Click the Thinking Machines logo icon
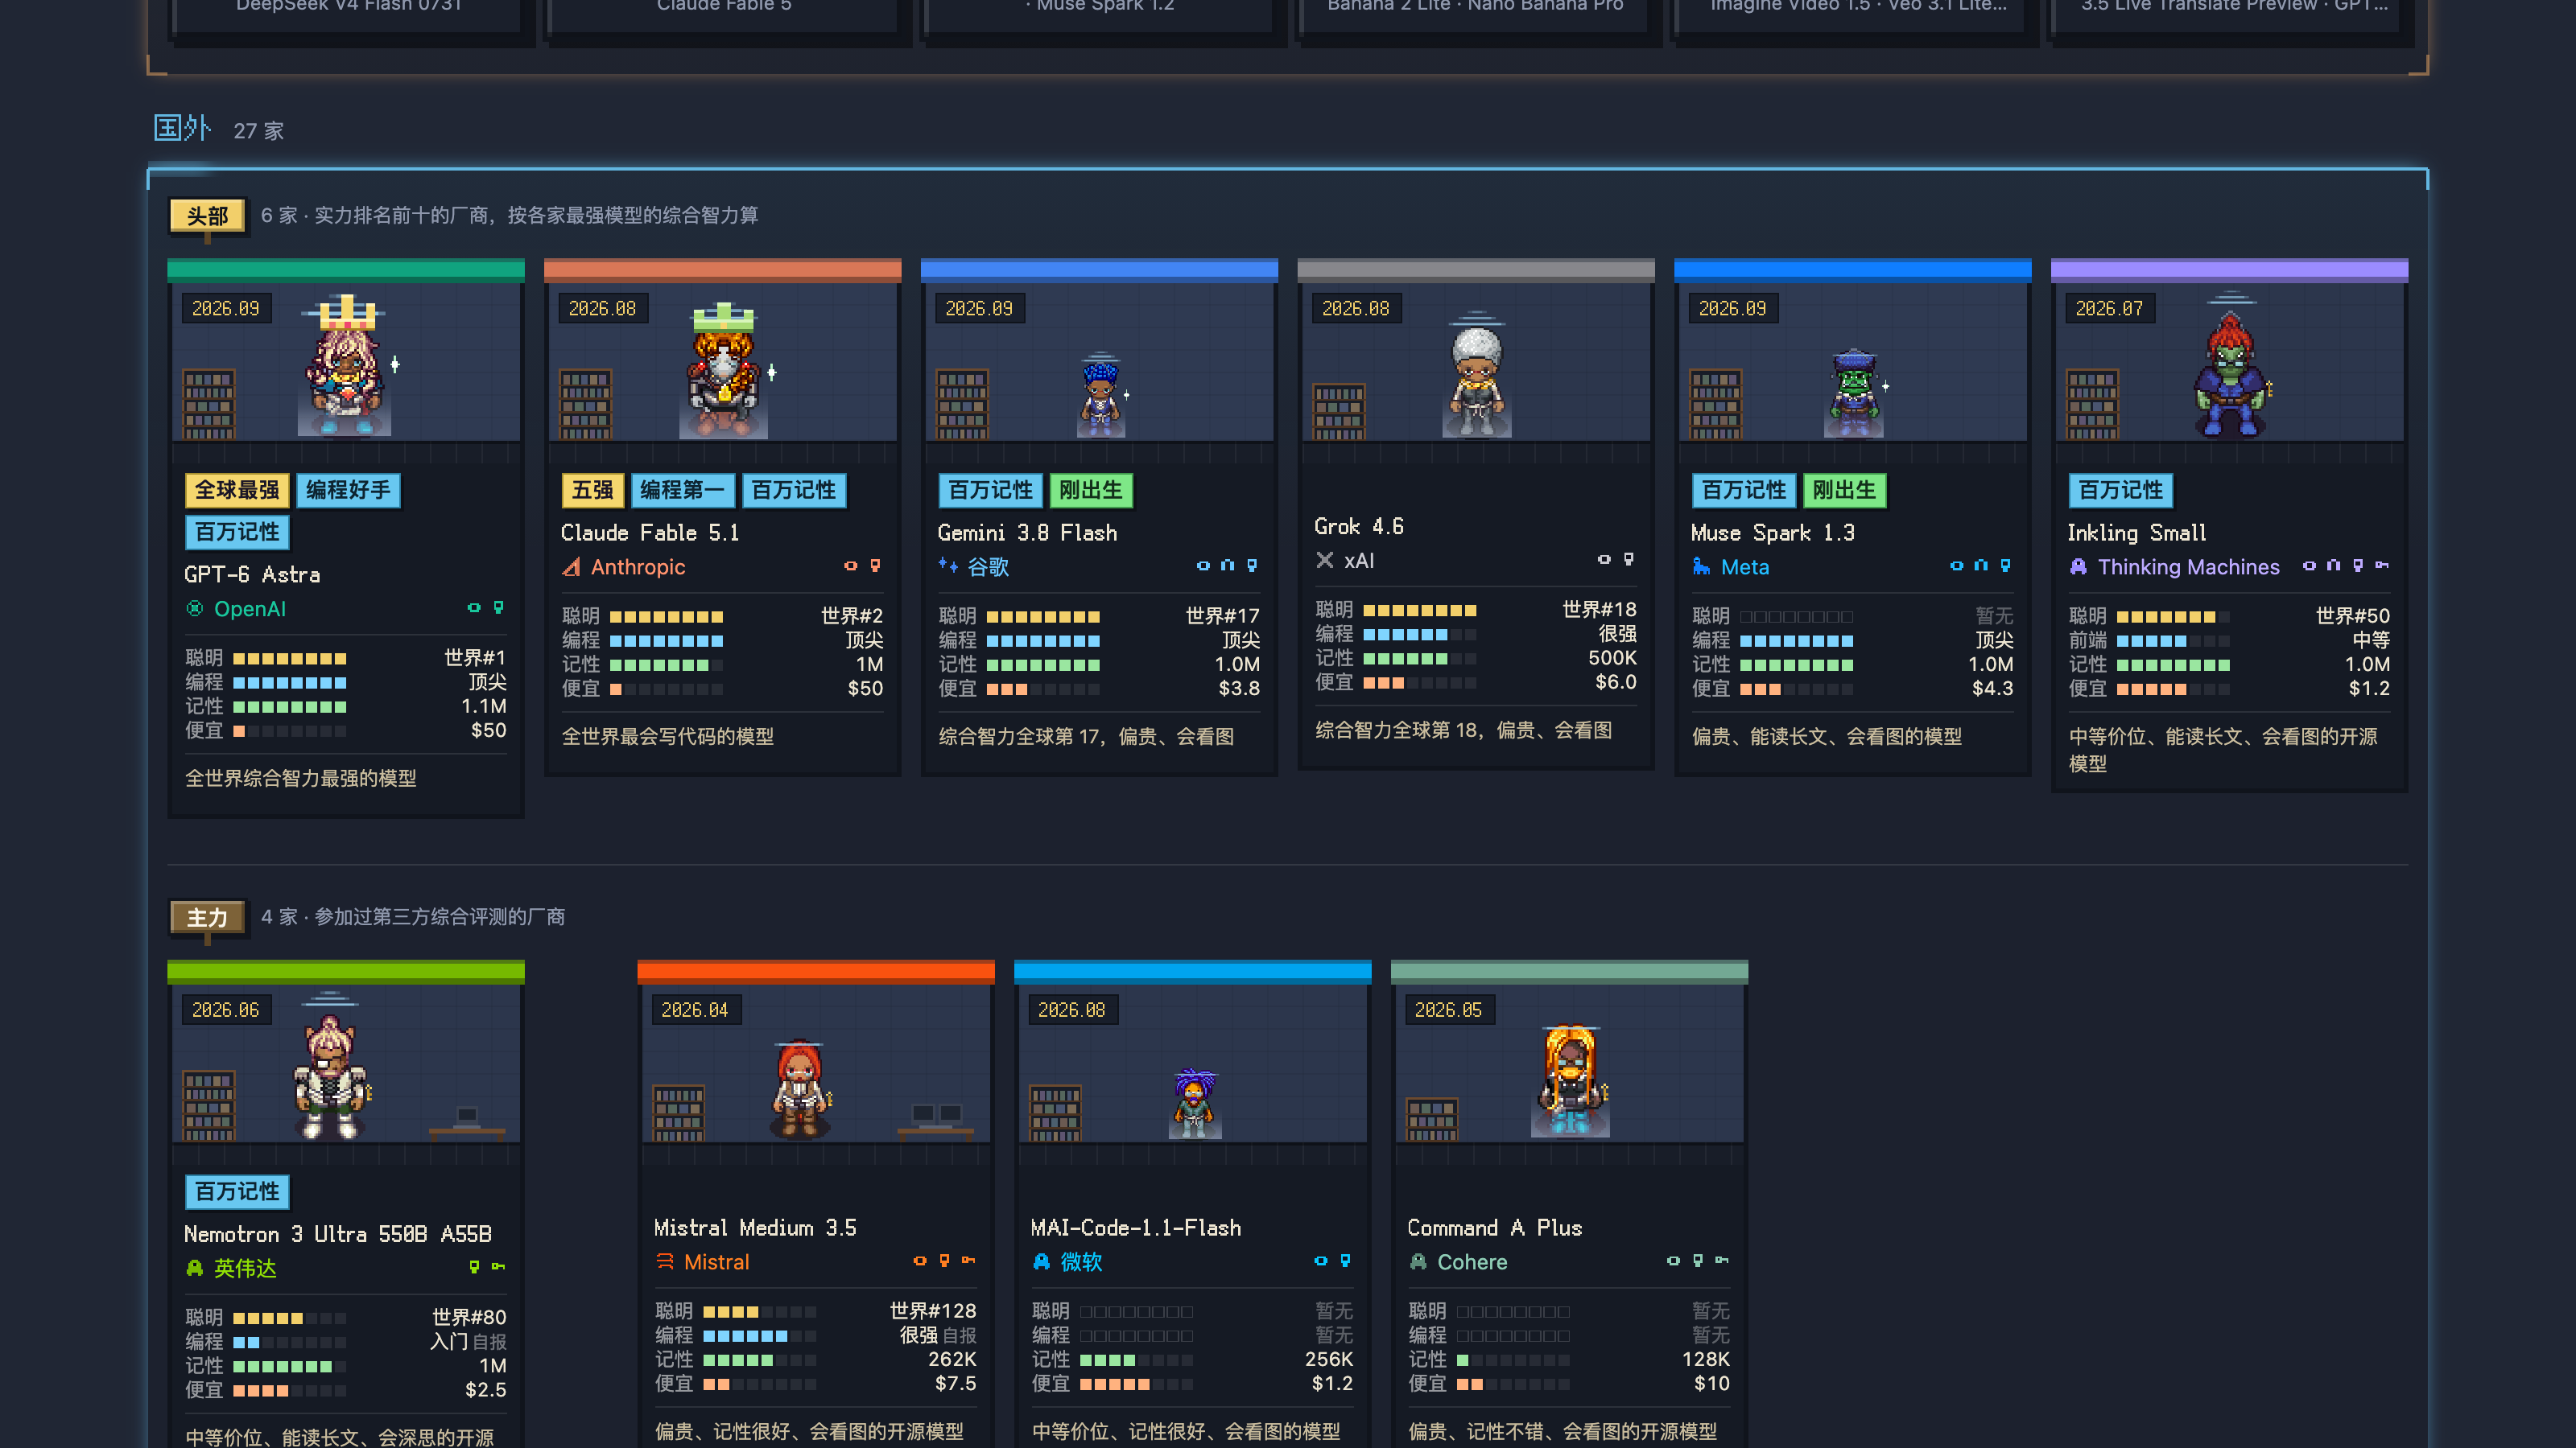Viewport: 2576px width, 1448px height. (2078, 566)
